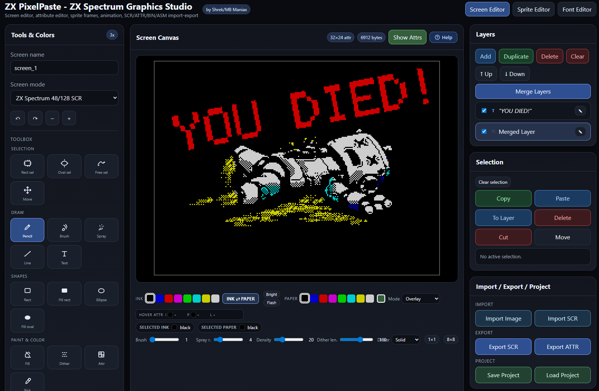Activate the Free selection tool
This screenshot has height=391, width=599.
101,166
